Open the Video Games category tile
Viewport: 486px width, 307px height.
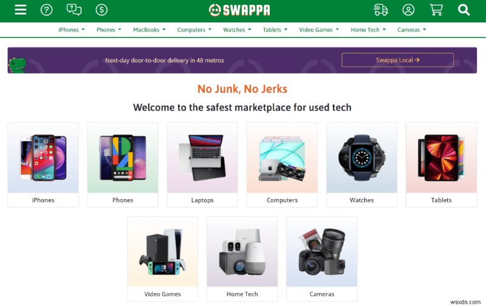163,258
